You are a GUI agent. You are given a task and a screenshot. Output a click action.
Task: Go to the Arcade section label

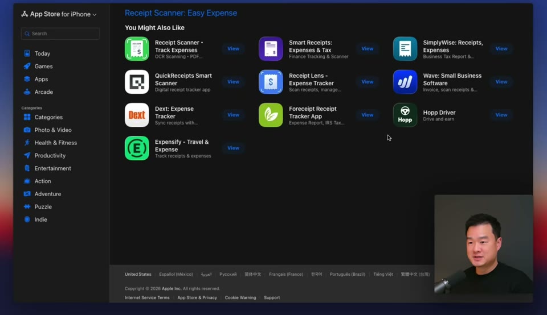[x=44, y=92]
